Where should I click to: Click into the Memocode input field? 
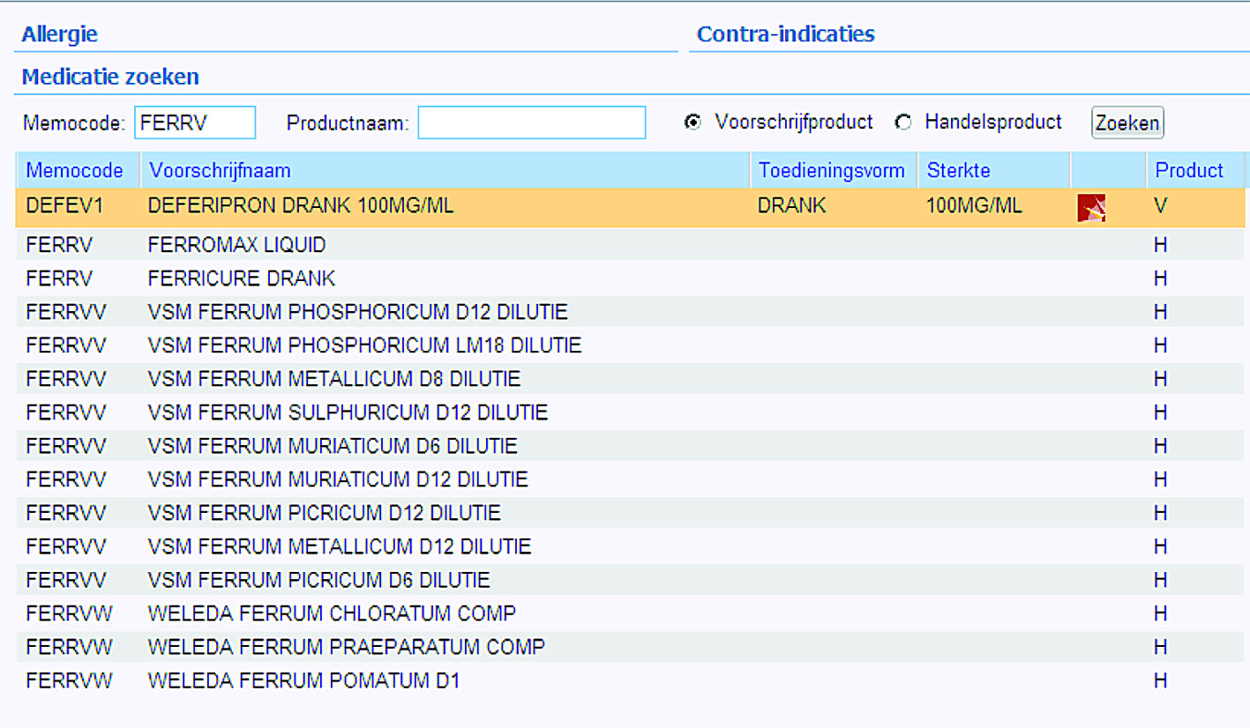(x=195, y=123)
